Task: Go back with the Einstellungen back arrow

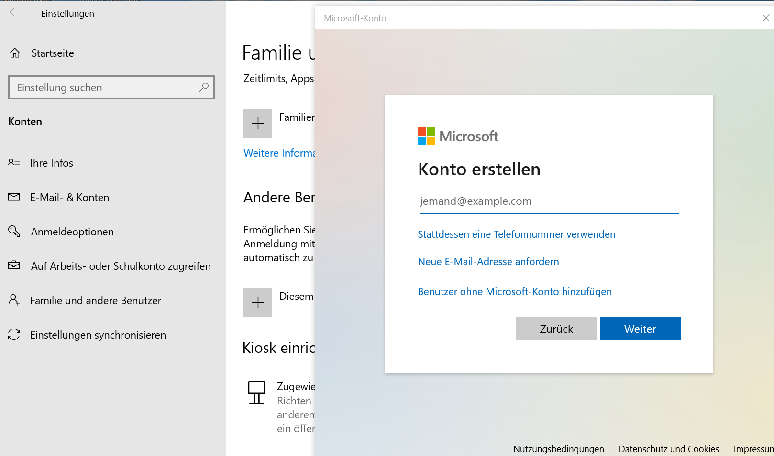Action: tap(14, 13)
